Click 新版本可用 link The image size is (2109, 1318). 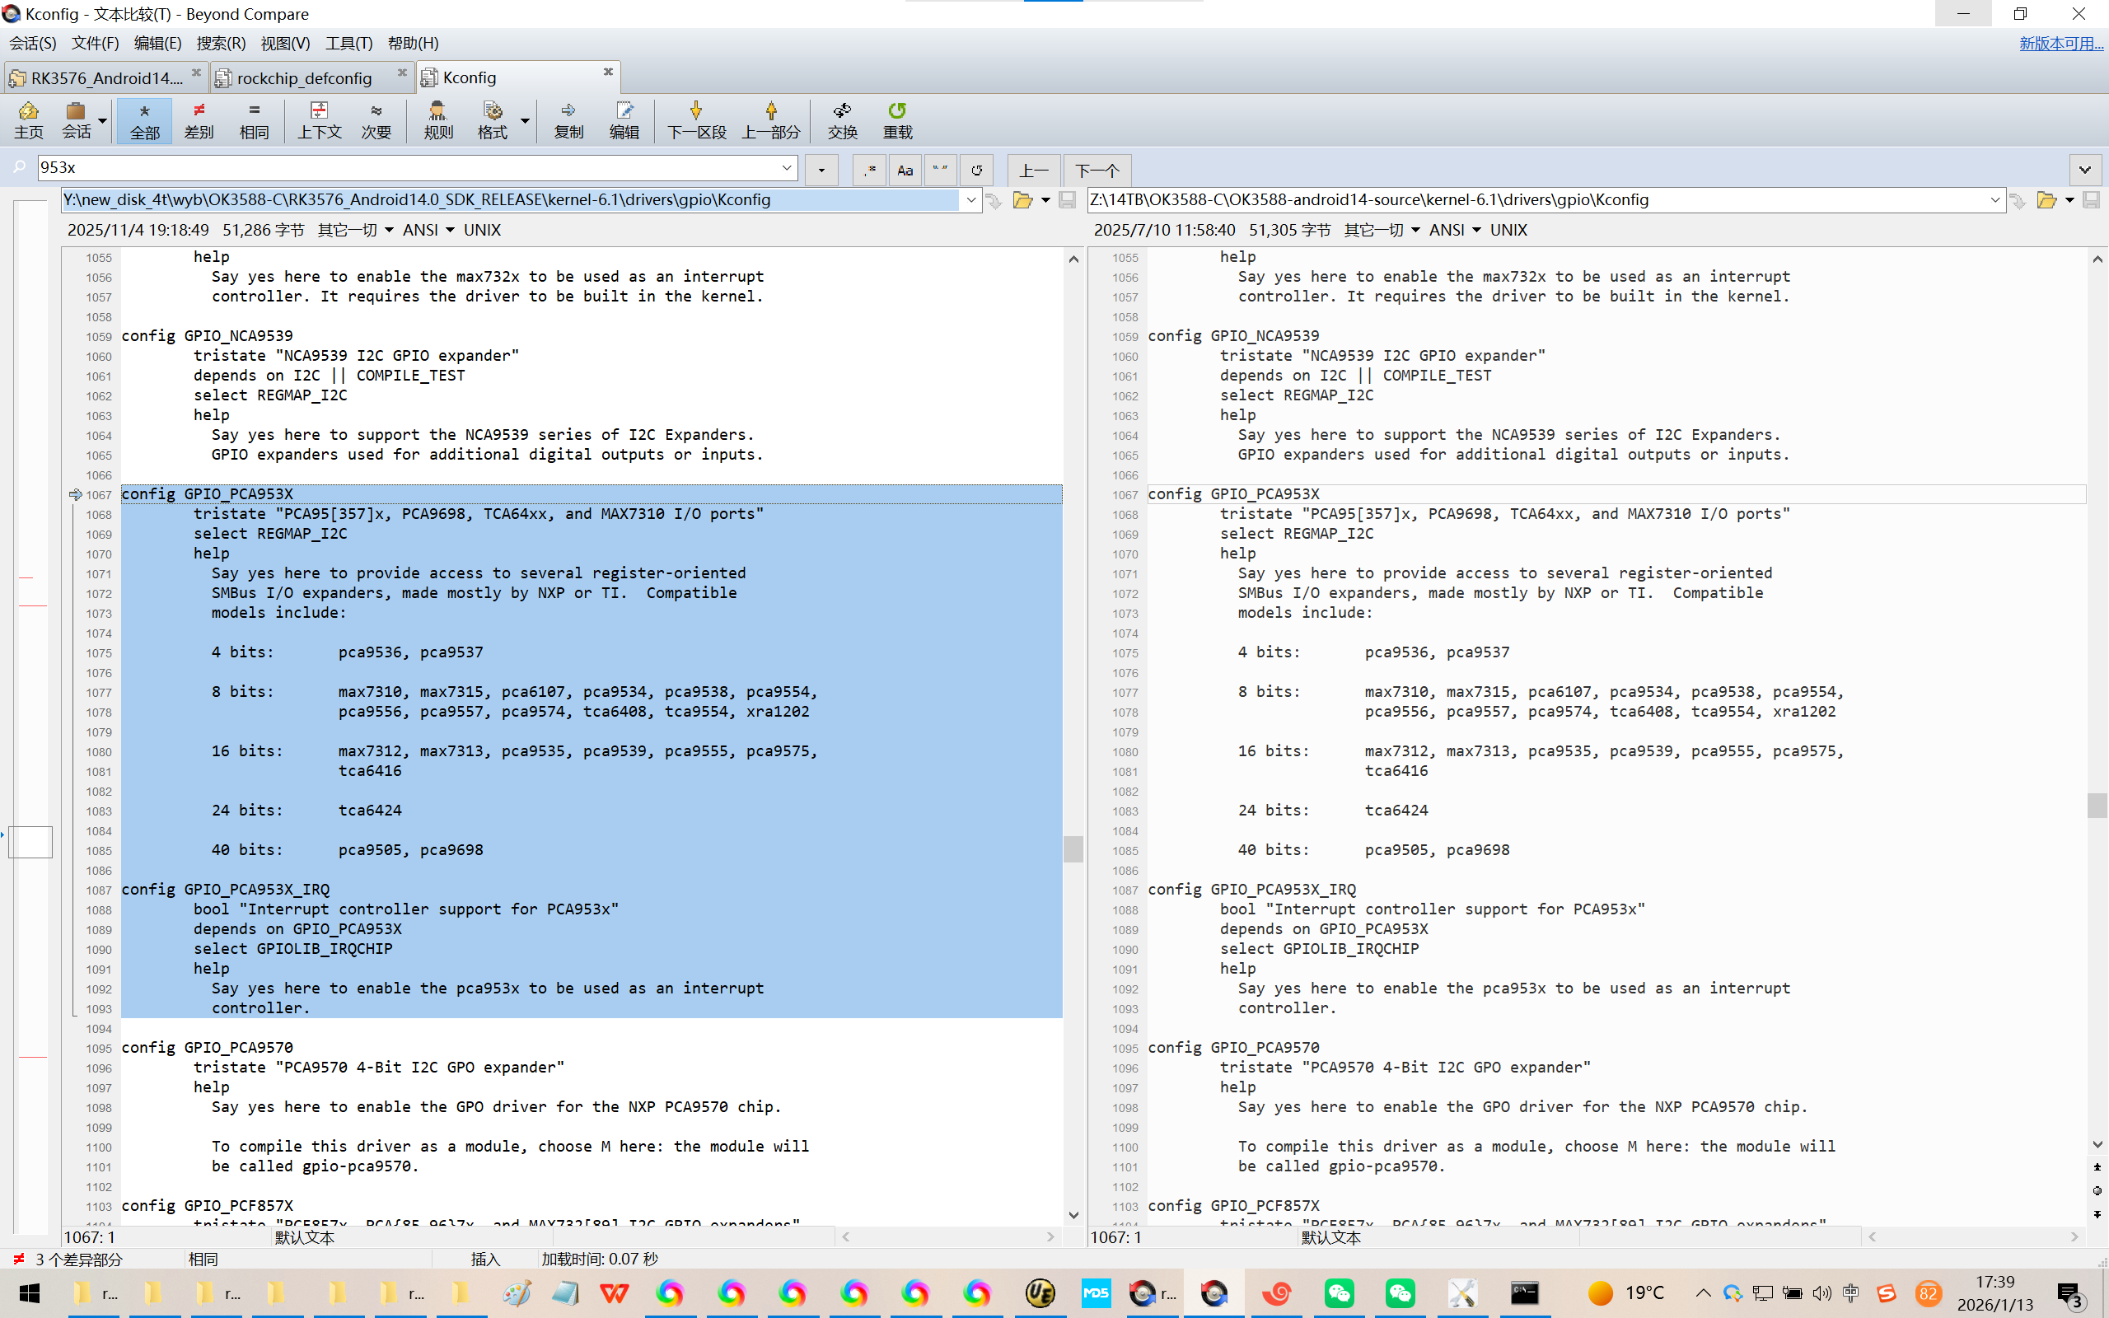(x=2060, y=43)
